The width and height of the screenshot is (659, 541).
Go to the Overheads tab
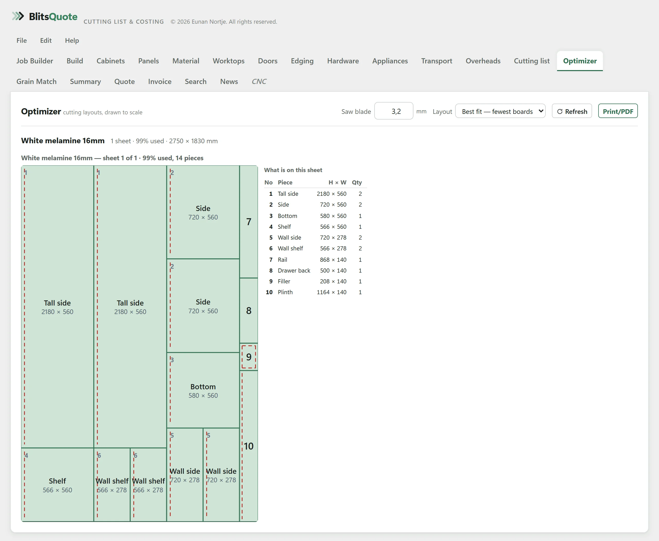pyautogui.click(x=483, y=61)
